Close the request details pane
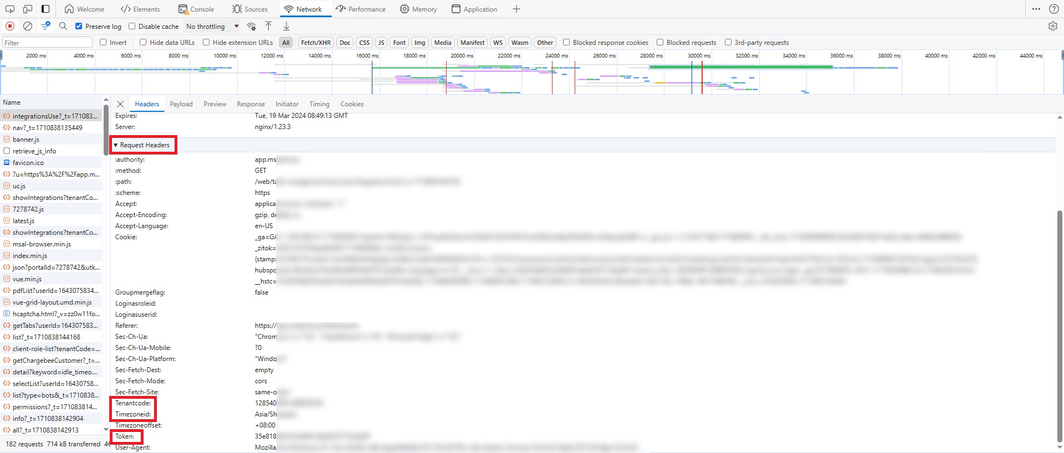Viewport: 1064px width, 453px height. point(120,104)
